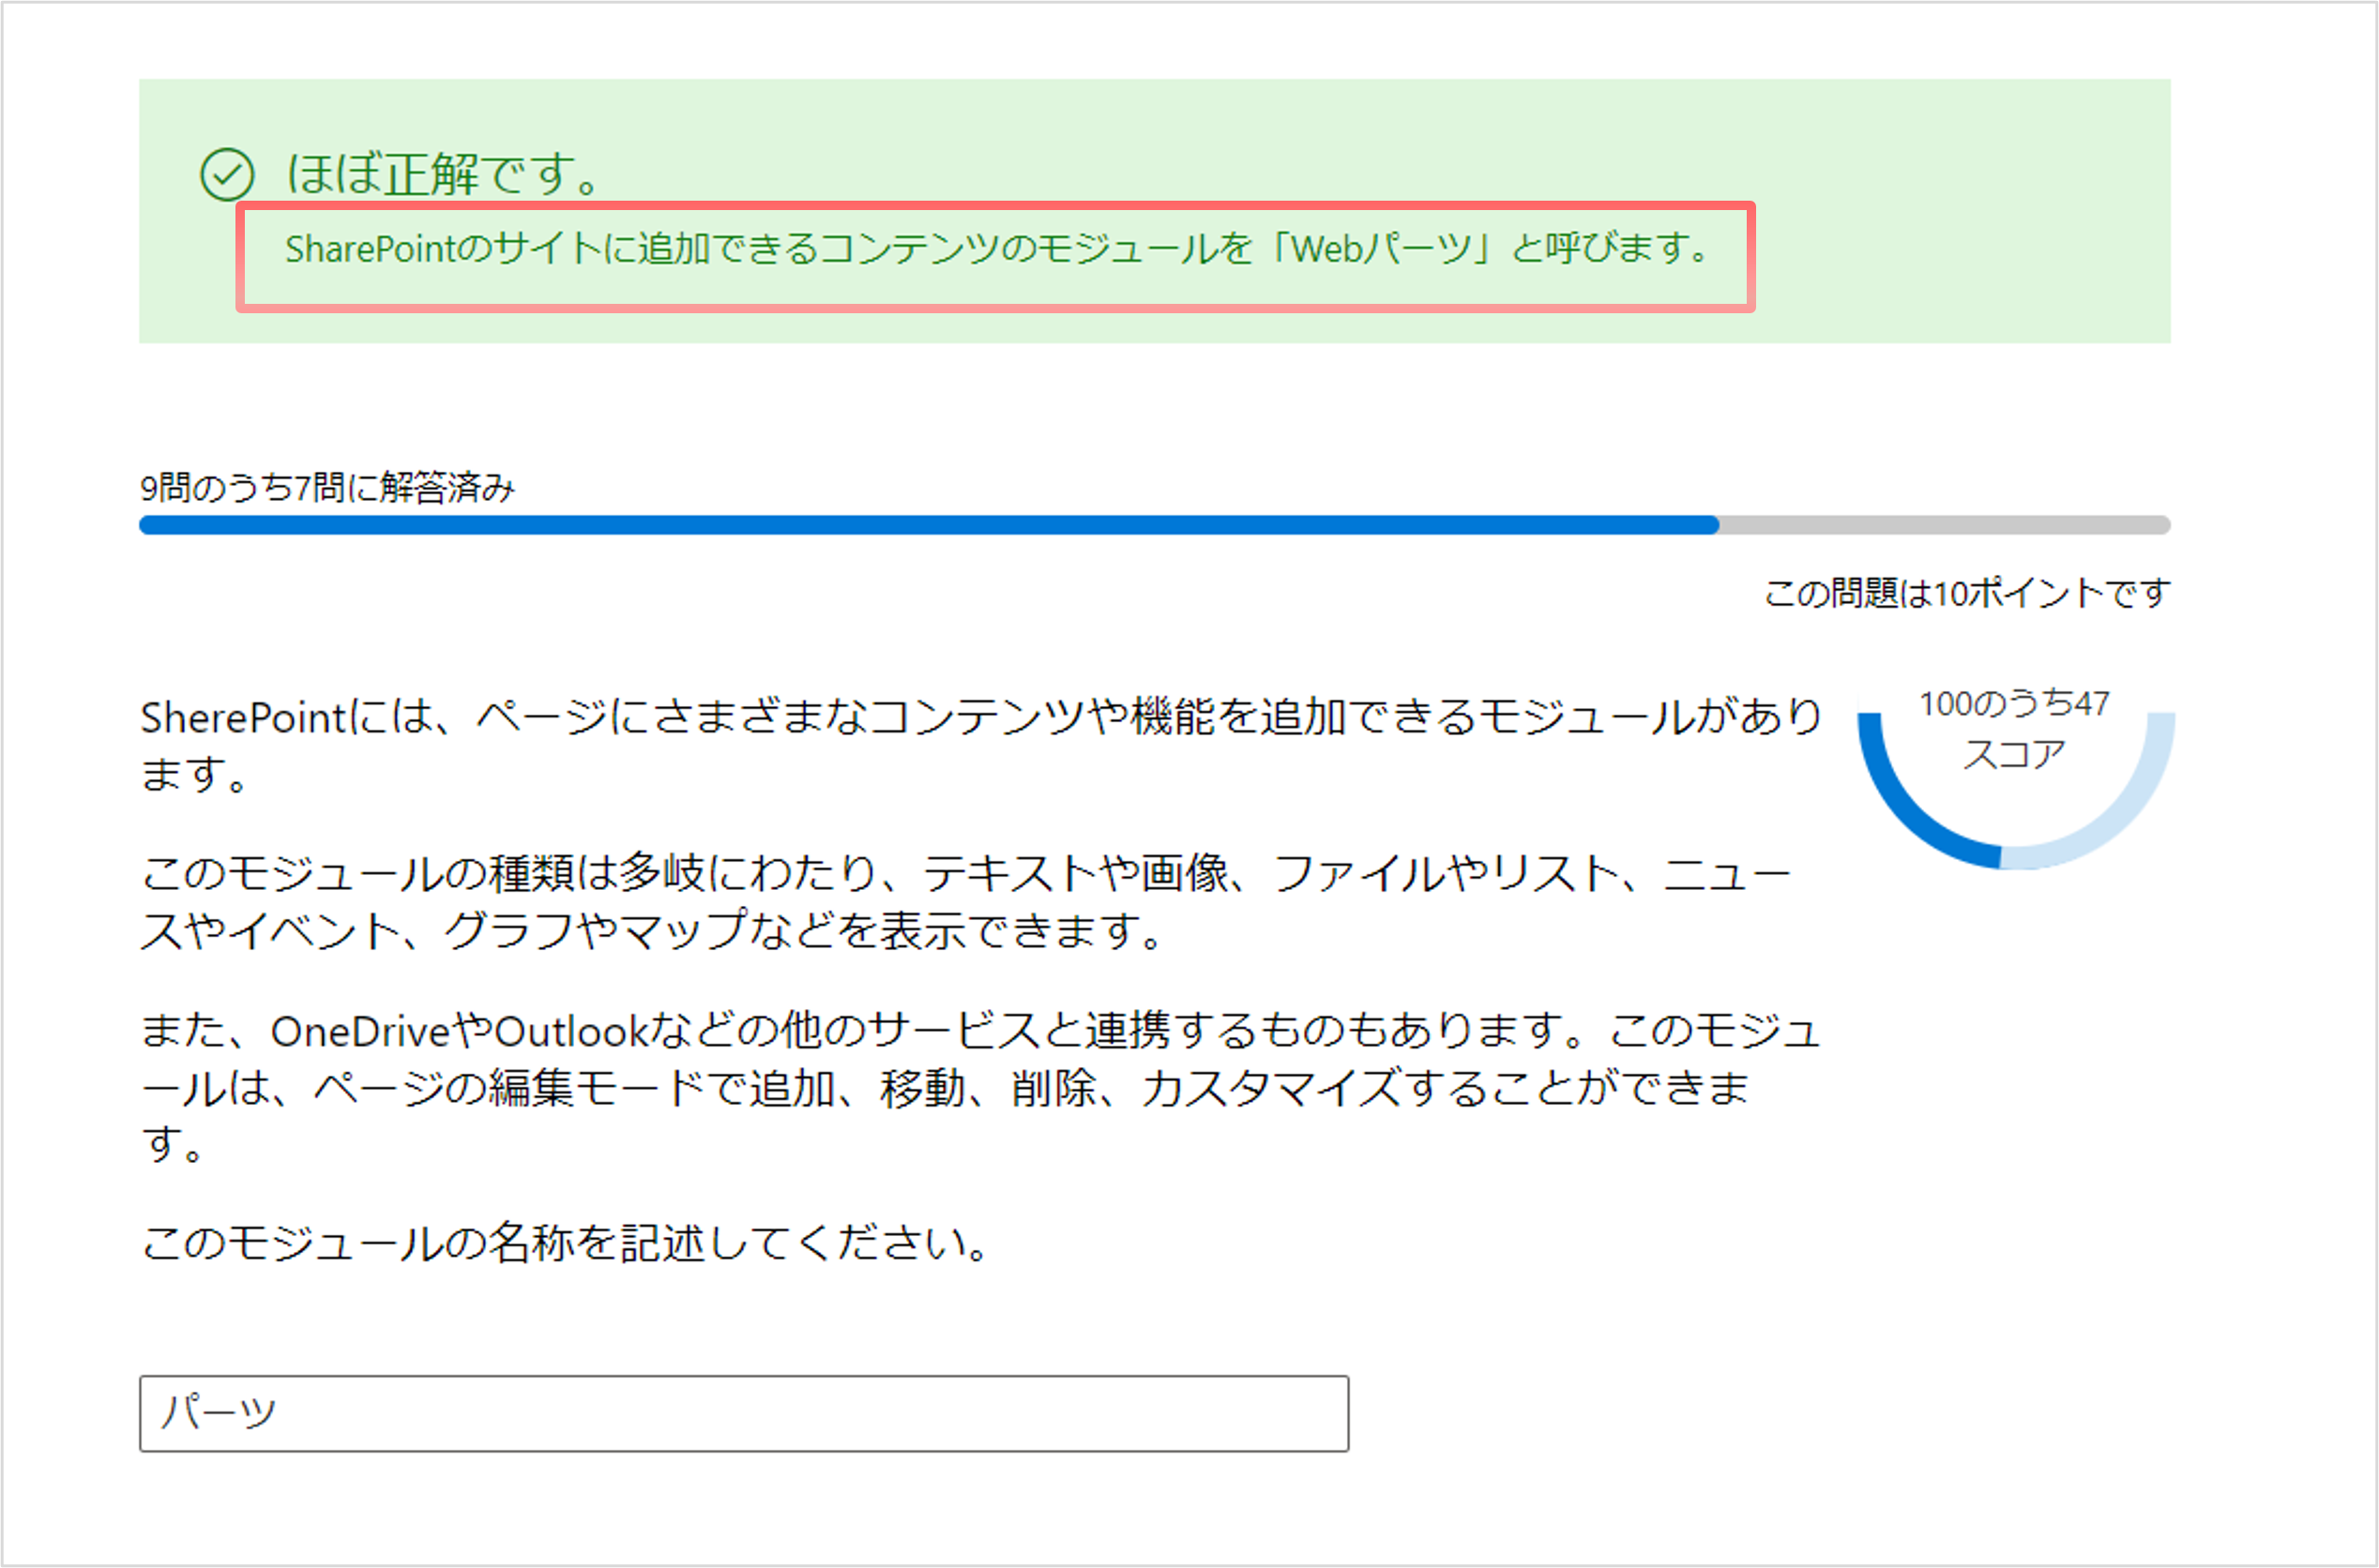Click the ほぼ正解です heading
The width and height of the screenshot is (2379, 1568).
click(443, 174)
